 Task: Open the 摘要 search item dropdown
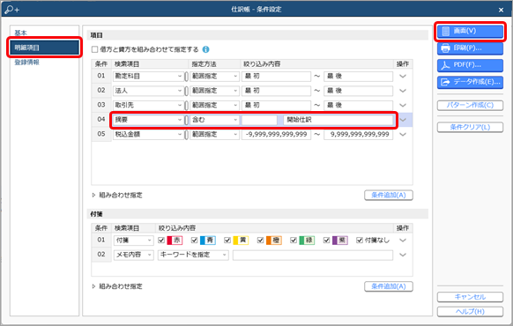pyautogui.click(x=148, y=120)
